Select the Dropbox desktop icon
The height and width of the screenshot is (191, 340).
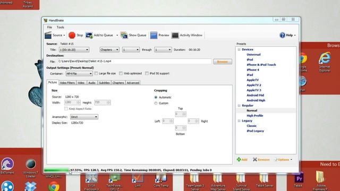(30, 186)
